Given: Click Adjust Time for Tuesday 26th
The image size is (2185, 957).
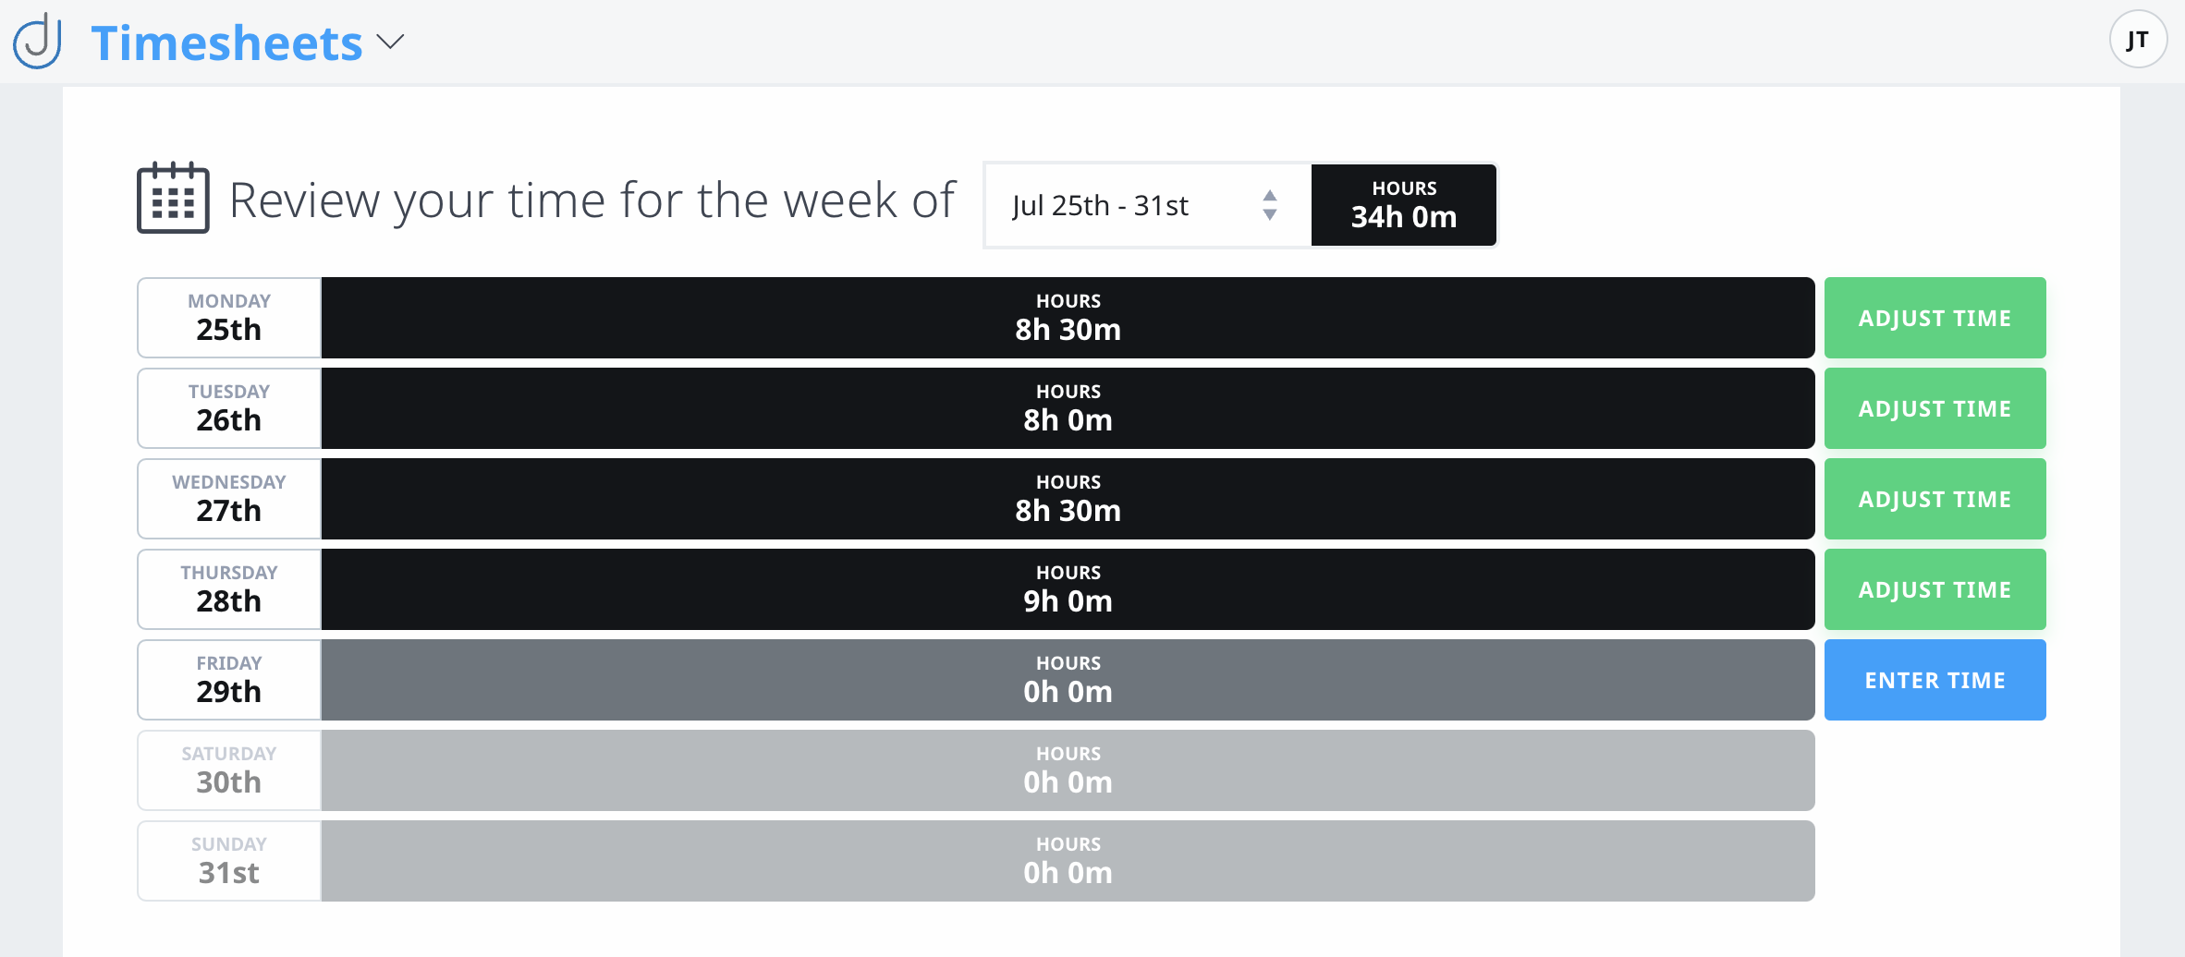Looking at the screenshot, I should tap(1935, 407).
